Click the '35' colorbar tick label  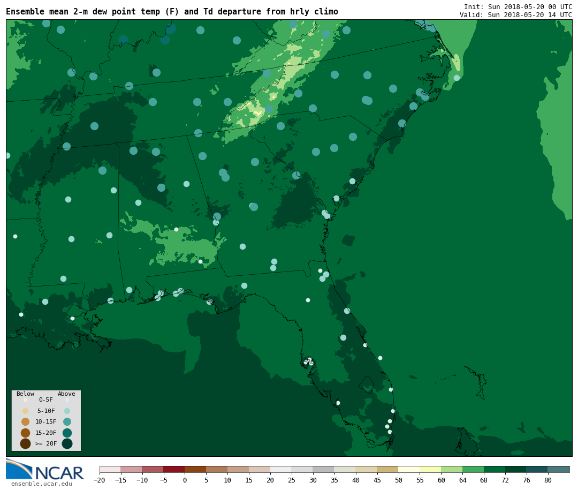coord(334,480)
